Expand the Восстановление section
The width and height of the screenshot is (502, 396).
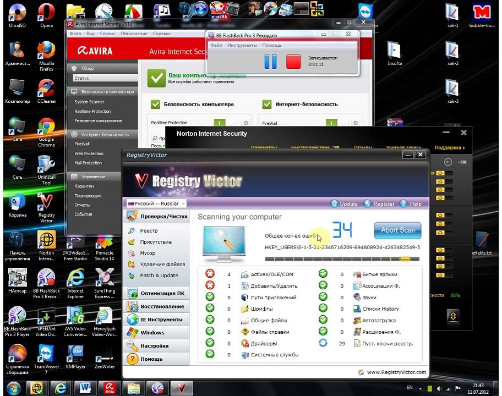click(x=157, y=306)
